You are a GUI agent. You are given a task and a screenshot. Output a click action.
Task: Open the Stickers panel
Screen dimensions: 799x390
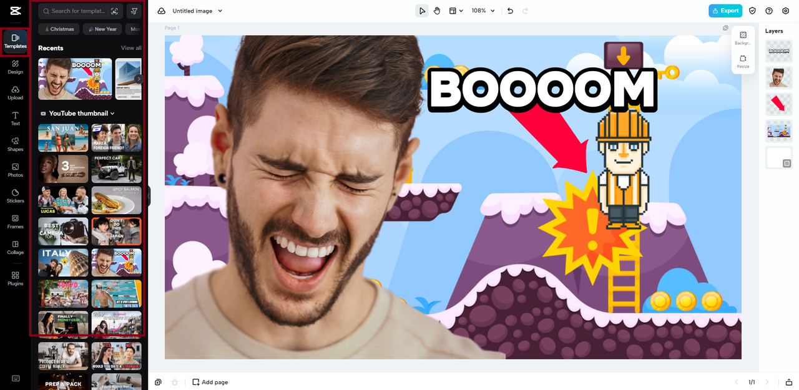point(15,196)
